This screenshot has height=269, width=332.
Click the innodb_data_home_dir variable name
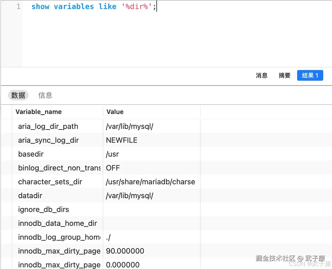(x=57, y=223)
